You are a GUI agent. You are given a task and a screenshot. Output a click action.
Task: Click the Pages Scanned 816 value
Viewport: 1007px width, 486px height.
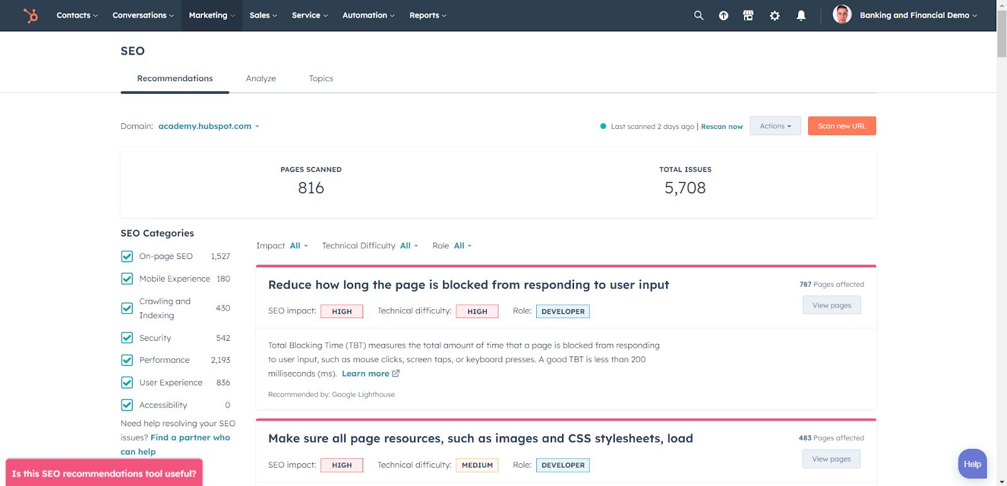[x=311, y=188]
